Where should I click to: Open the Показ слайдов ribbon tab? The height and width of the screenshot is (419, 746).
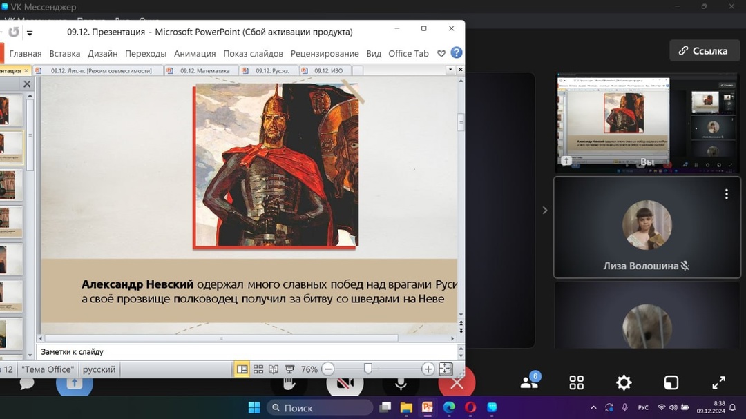253,54
